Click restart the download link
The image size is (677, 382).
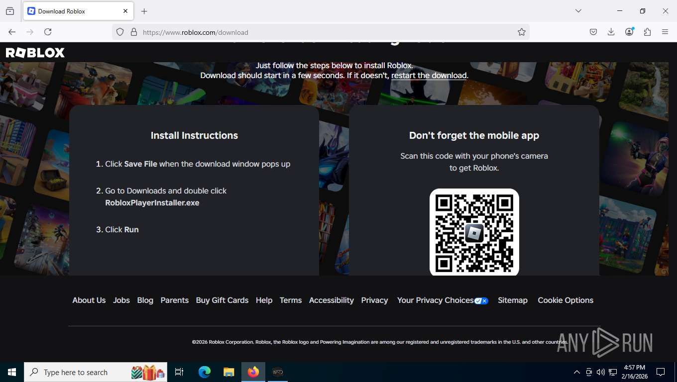[429, 76]
